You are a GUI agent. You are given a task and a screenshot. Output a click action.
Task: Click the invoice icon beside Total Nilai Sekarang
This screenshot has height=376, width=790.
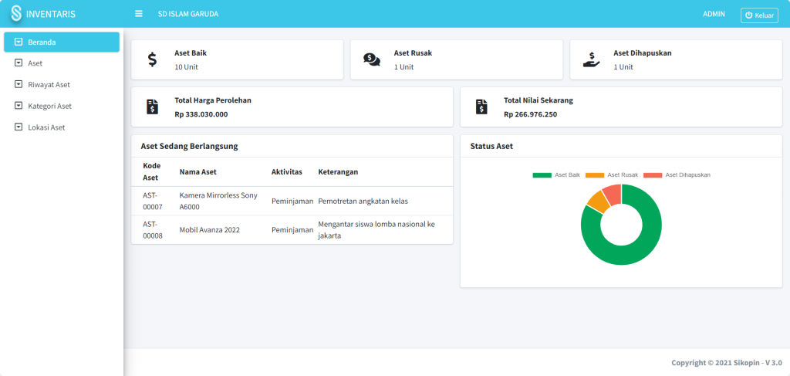[481, 107]
